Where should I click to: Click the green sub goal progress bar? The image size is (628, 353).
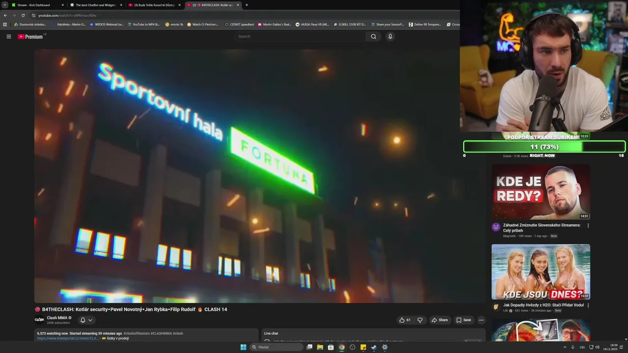(x=544, y=147)
